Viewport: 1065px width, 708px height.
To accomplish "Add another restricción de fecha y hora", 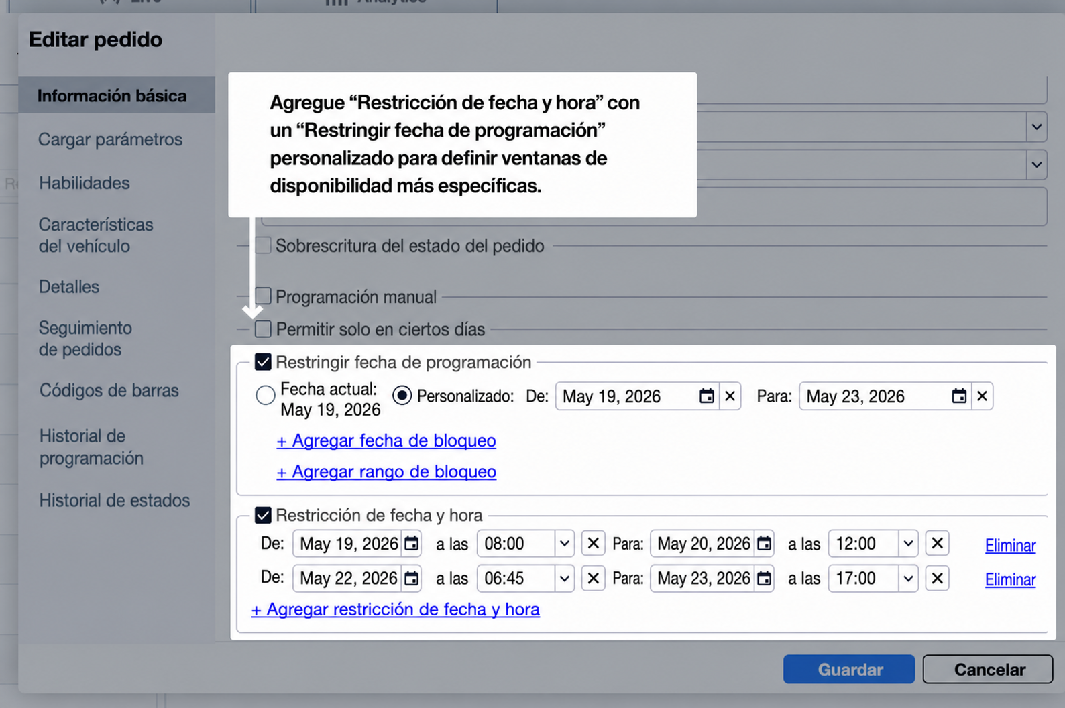I will (396, 609).
